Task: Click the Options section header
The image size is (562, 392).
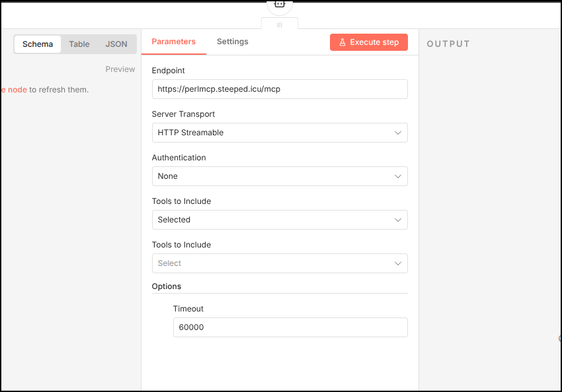Action: pos(167,286)
